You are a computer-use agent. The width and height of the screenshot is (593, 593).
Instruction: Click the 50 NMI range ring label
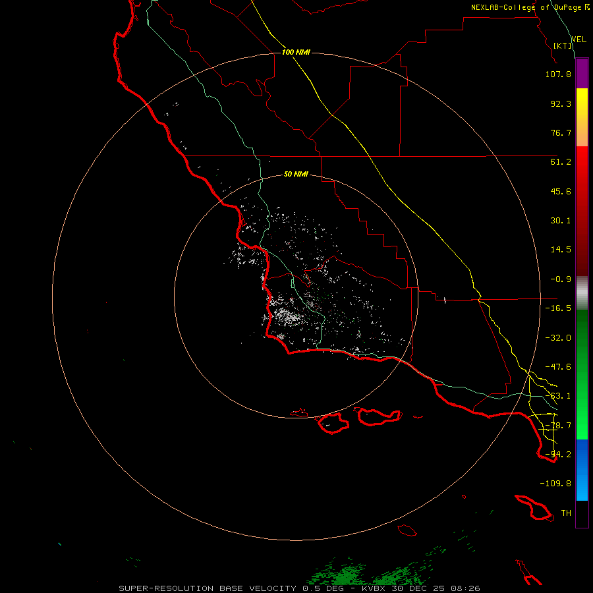[x=296, y=175]
